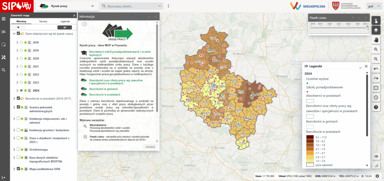Select the 2018 year radio button
Image resolution: width=384 pixels, height=181 pixels.
click(21, 43)
